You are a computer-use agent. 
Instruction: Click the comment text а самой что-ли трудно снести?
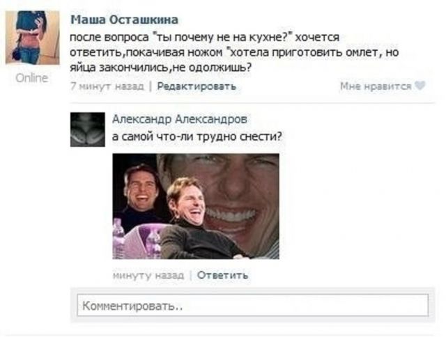point(197,136)
